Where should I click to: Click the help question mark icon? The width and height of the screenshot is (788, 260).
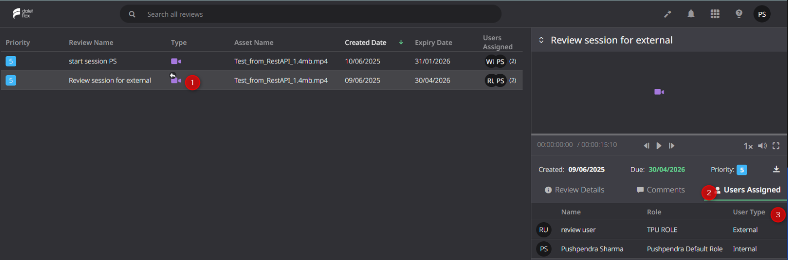pos(739,14)
